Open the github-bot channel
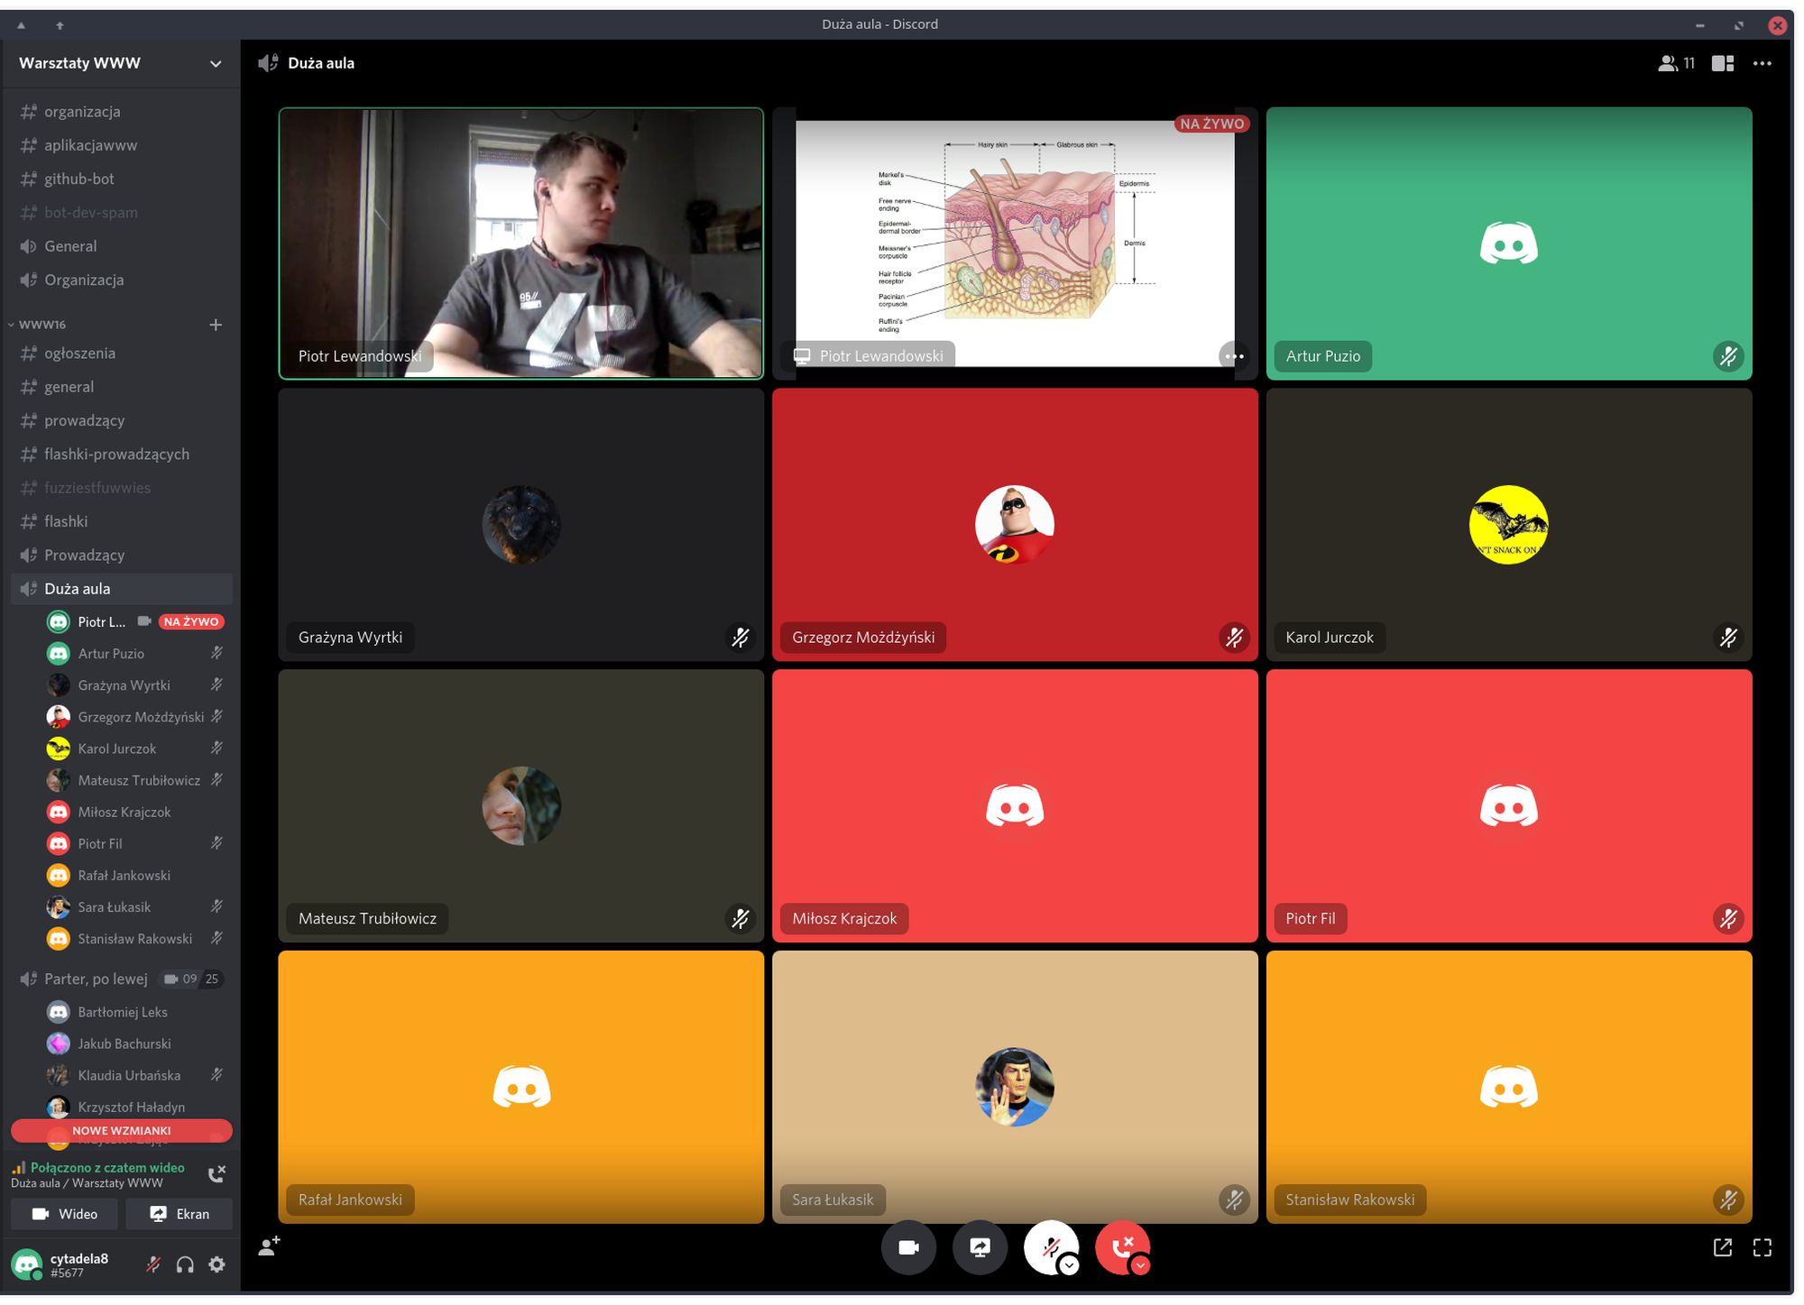The height and width of the screenshot is (1305, 1804). pyautogui.click(x=122, y=179)
